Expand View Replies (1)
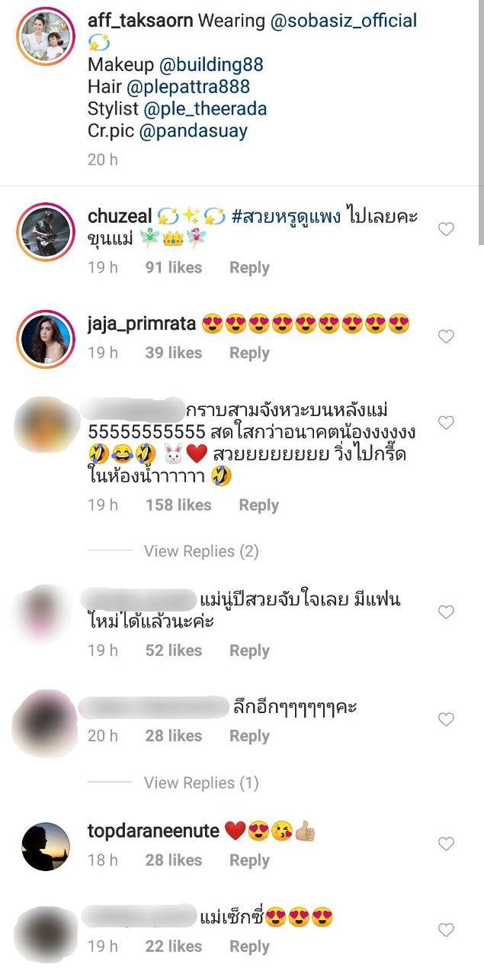 pyautogui.click(x=201, y=783)
